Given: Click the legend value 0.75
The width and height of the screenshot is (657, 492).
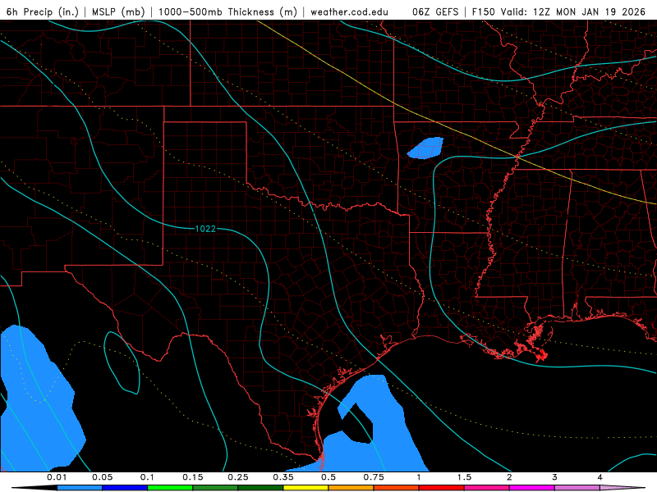Looking at the screenshot, I should click(374, 477).
